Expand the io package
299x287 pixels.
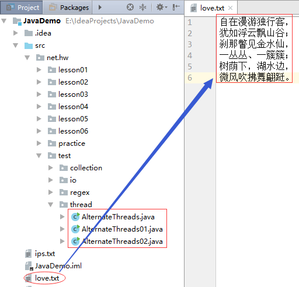click(x=51, y=180)
